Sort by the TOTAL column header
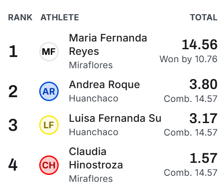Screen dimensions: 223x187 coord(204,17)
